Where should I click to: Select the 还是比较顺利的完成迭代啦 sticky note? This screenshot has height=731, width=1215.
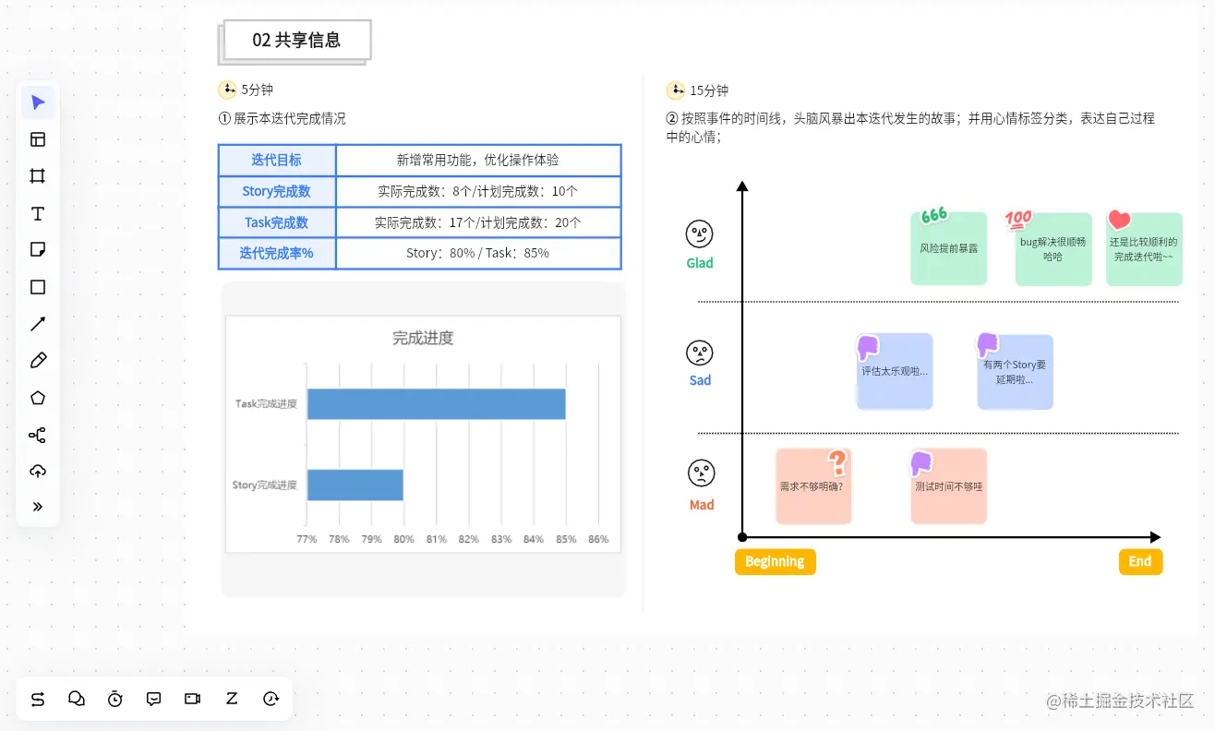click(x=1144, y=249)
